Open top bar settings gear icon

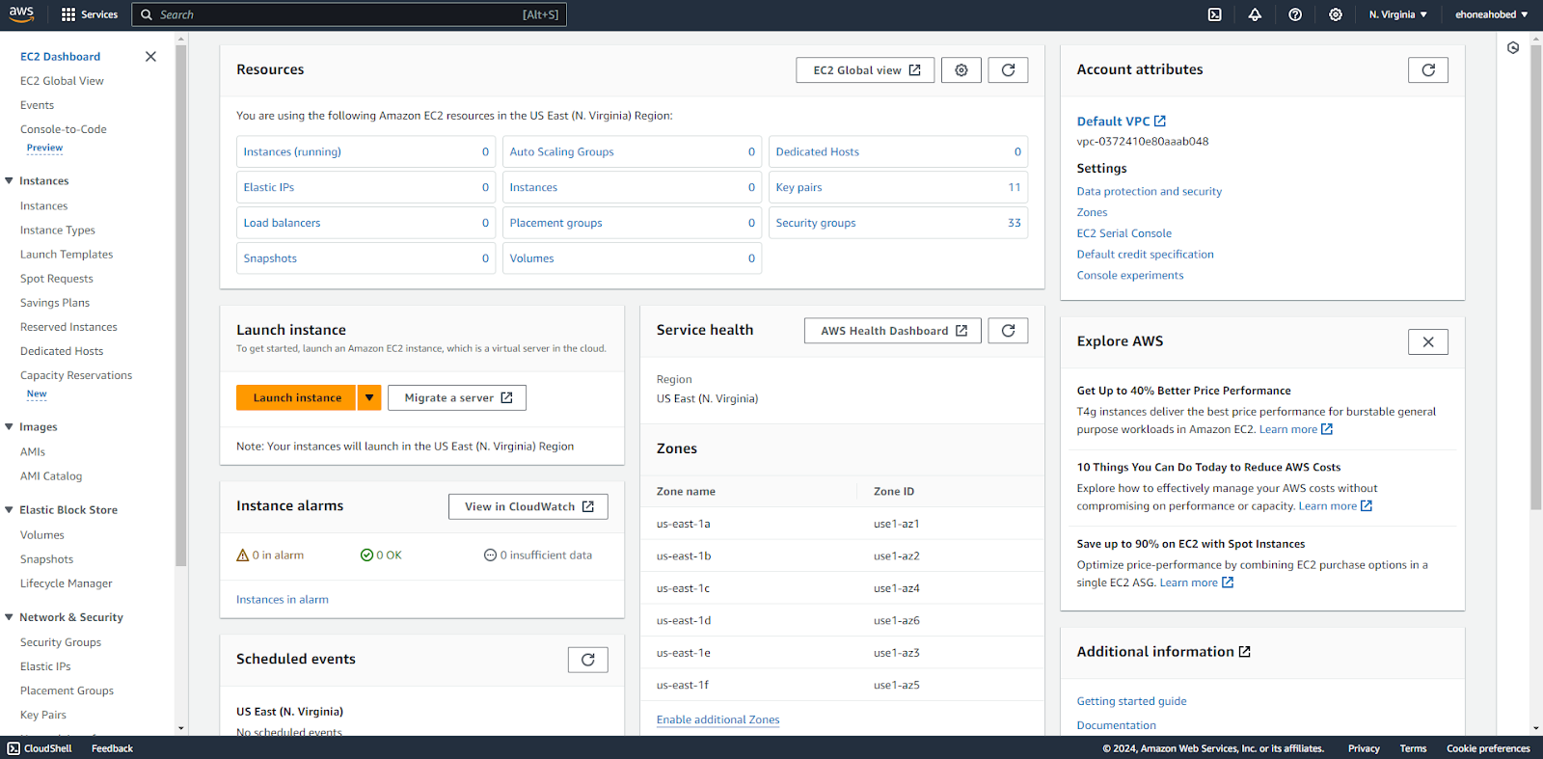(1336, 14)
